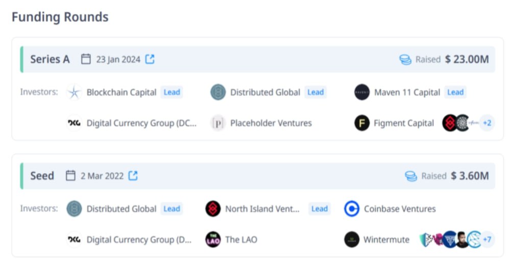Expand the +2 more Series A investors
This screenshot has width=510, height=270.
(487, 123)
